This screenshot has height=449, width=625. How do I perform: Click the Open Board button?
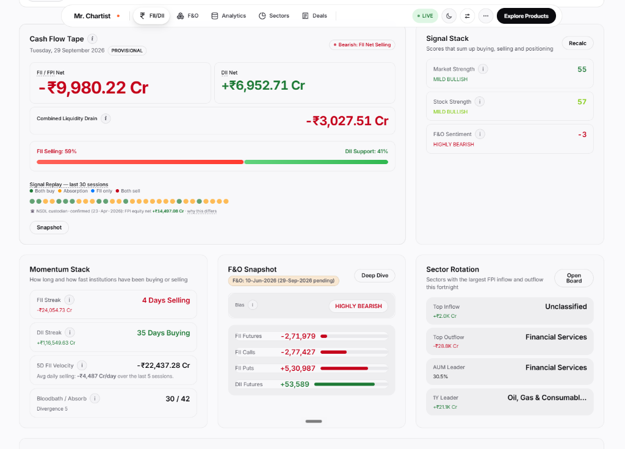click(x=574, y=278)
